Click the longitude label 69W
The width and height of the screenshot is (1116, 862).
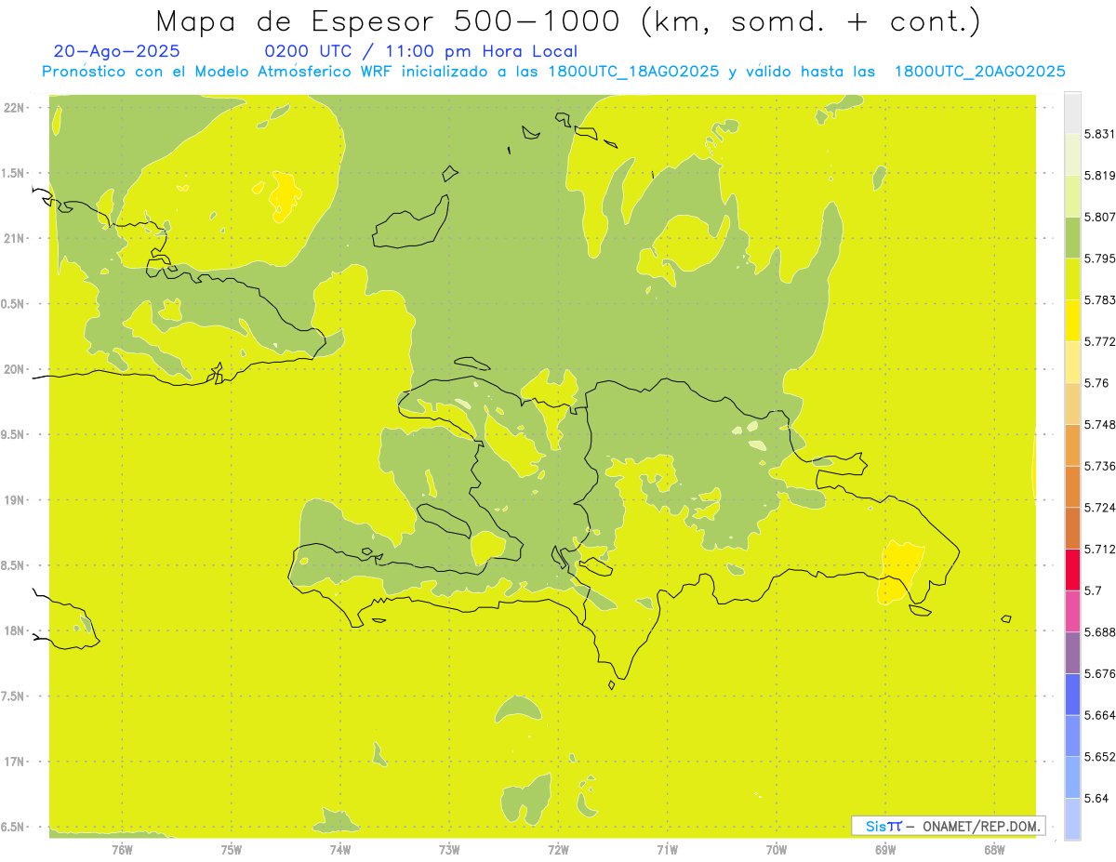(885, 849)
